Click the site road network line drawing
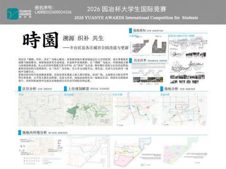 click(x=88, y=152)
